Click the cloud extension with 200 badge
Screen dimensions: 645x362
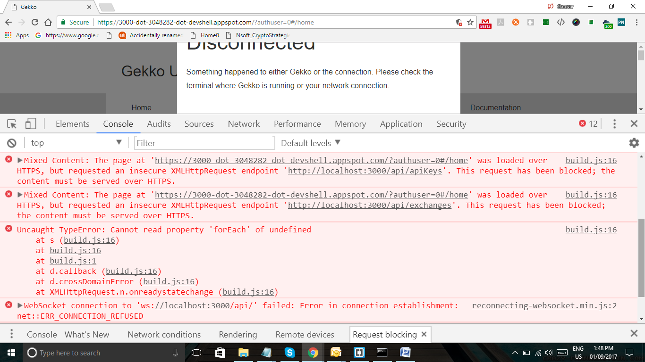coord(607,23)
